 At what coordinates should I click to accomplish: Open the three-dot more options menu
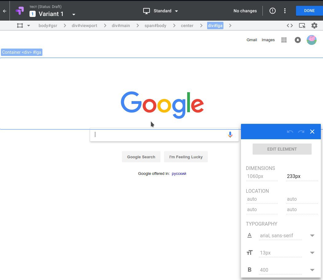285,11
